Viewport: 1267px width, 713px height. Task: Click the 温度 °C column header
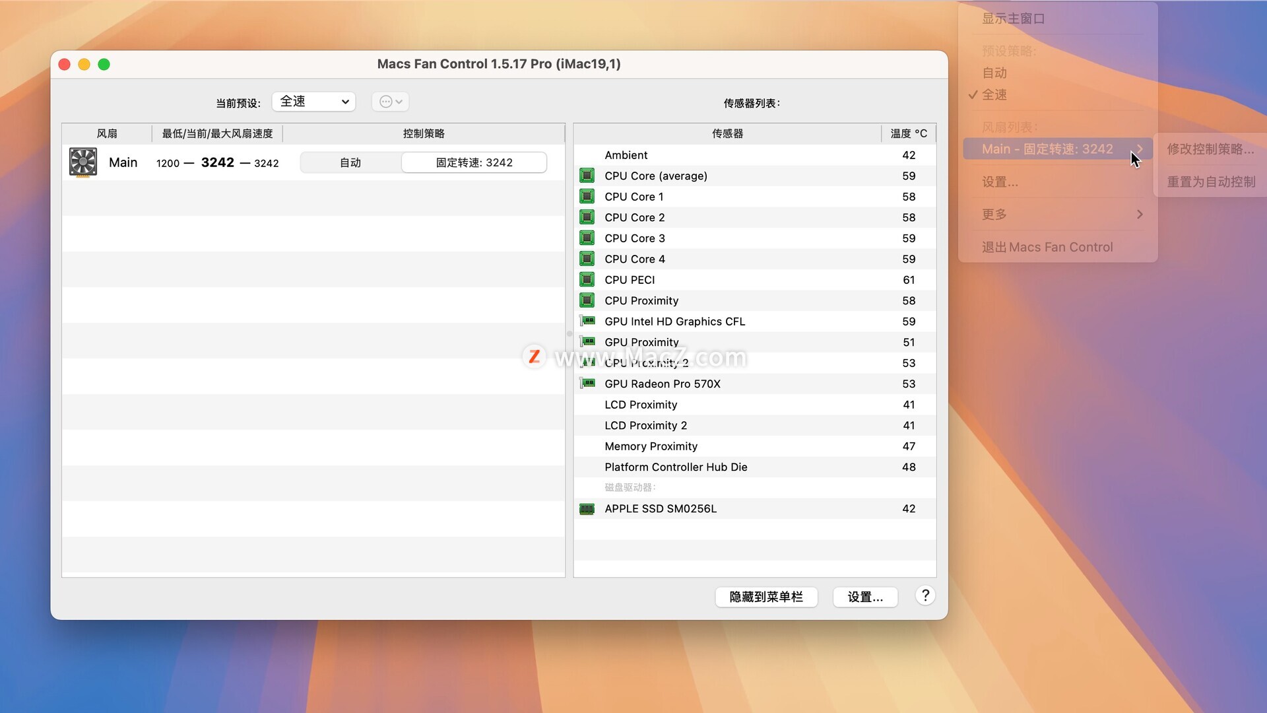[909, 133]
